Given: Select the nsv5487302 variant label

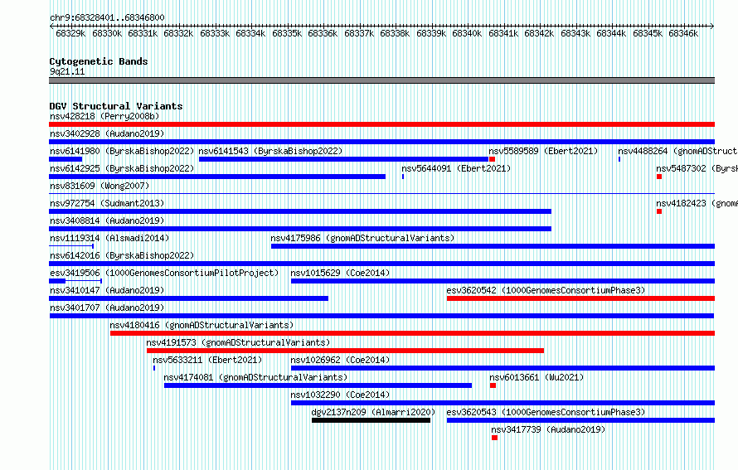Looking at the screenshot, I should (697, 168).
